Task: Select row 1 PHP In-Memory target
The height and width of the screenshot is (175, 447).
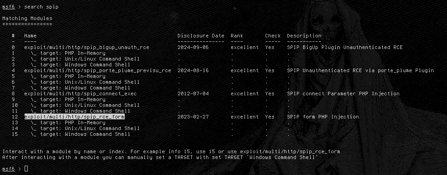Action: (68, 53)
